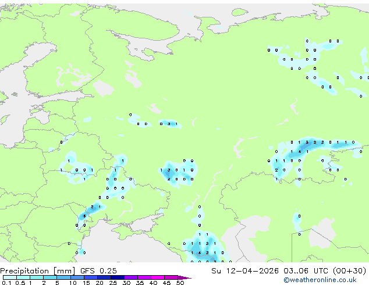The height and width of the screenshot is (285, 369).
Task: Click the GFS 0.25 model label
Action: pyautogui.click(x=98, y=271)
